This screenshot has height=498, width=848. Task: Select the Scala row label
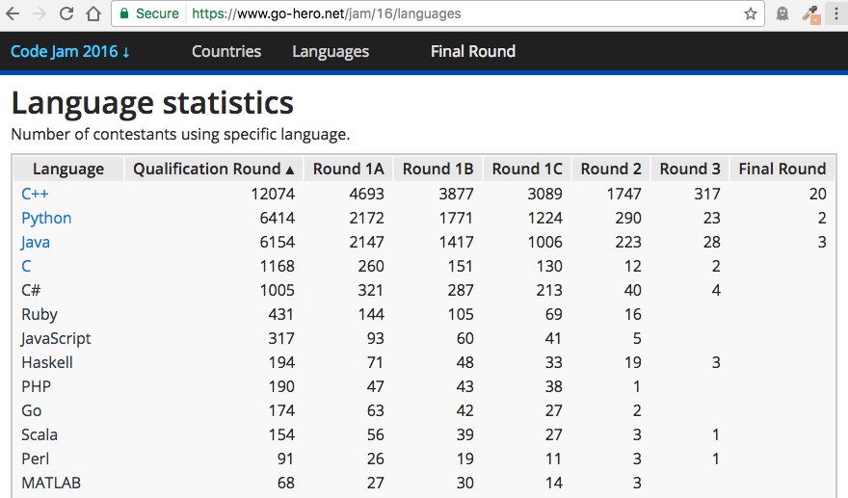40,434
